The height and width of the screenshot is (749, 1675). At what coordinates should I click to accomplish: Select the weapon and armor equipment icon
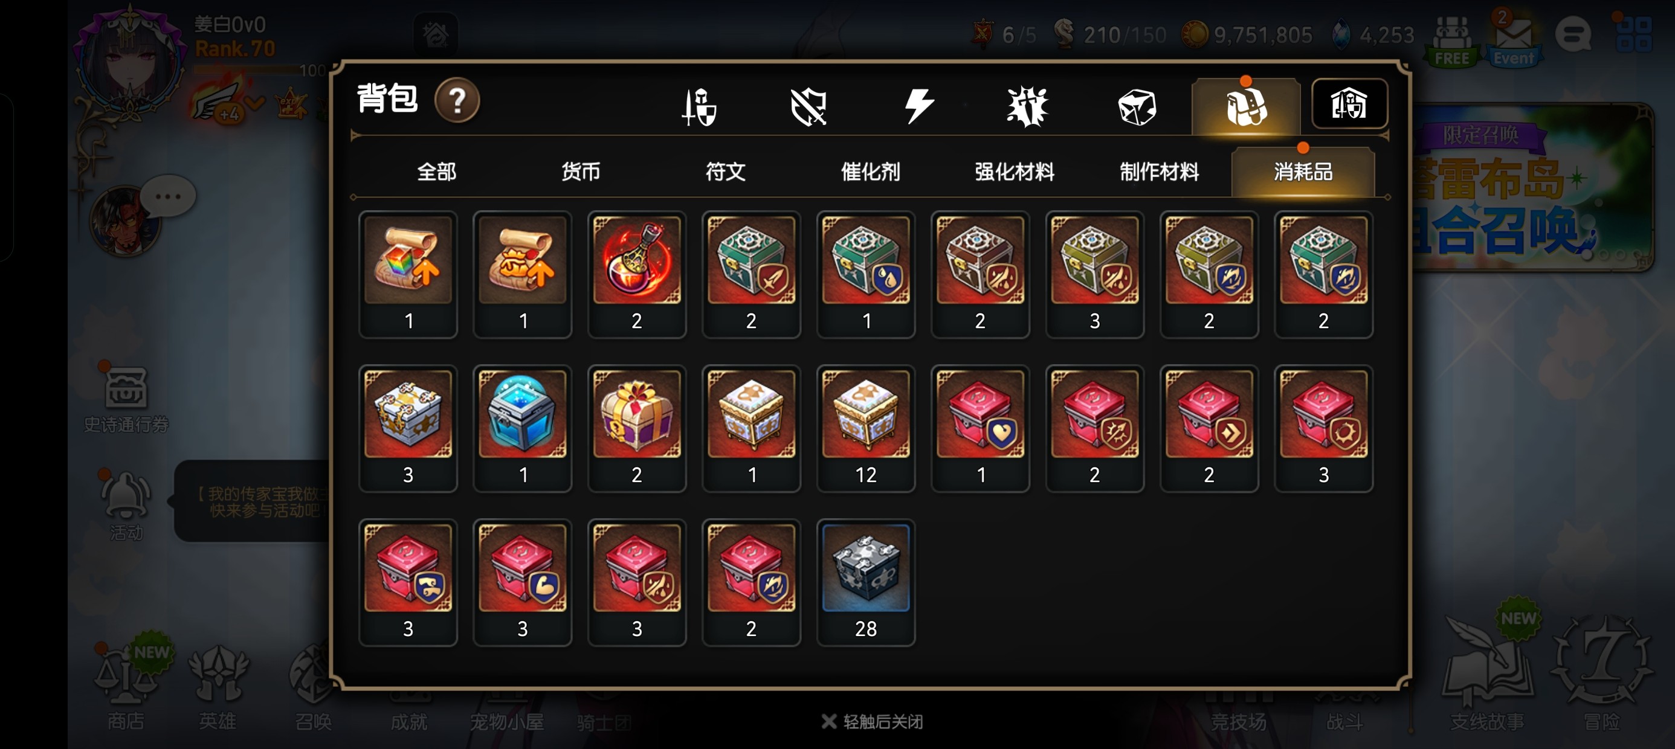[699, 107]
